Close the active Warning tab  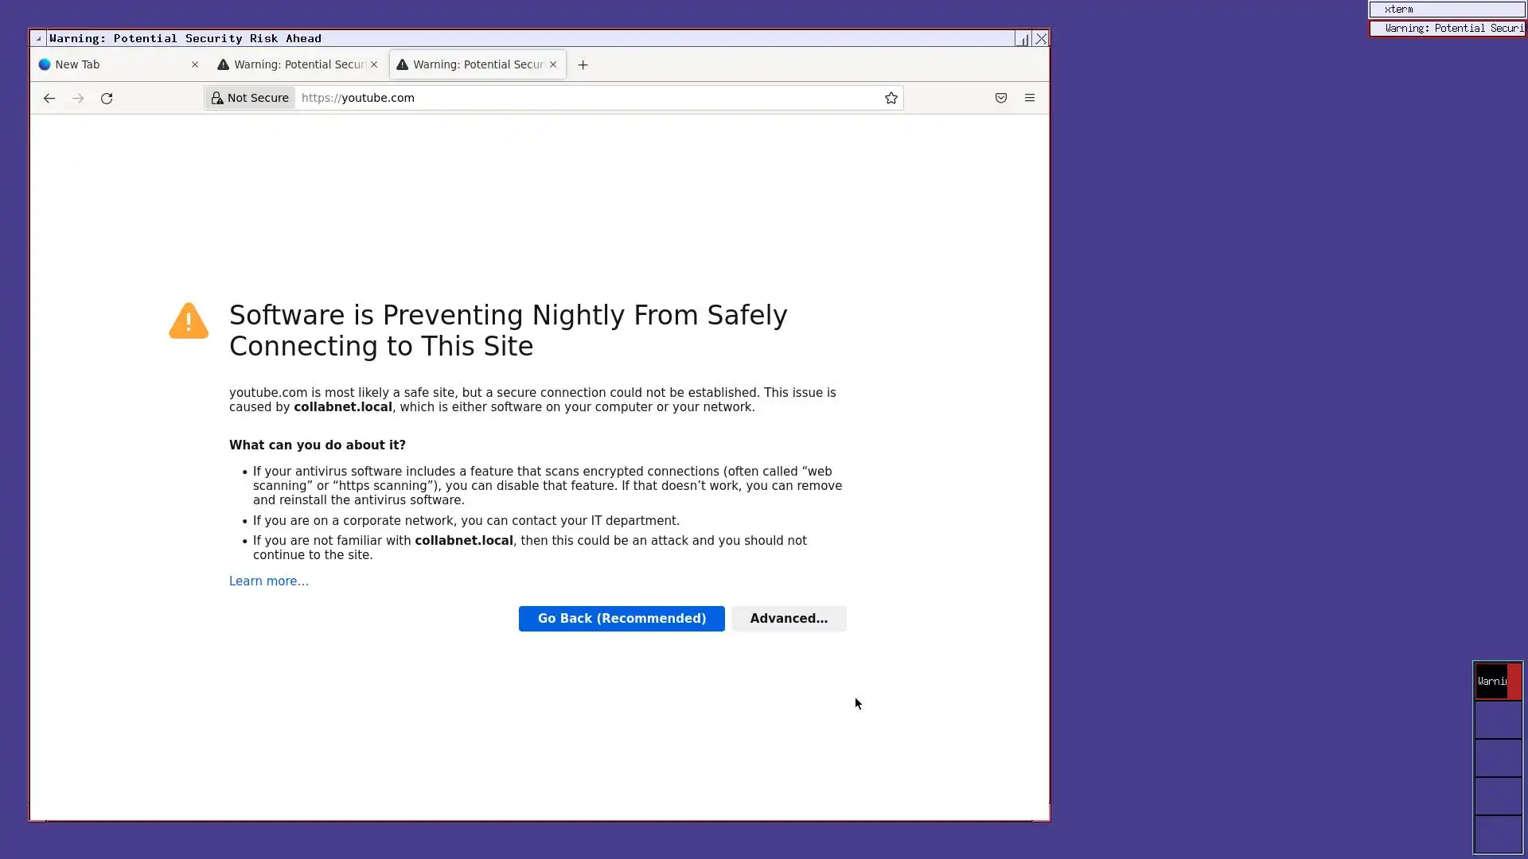click(553, 64)
